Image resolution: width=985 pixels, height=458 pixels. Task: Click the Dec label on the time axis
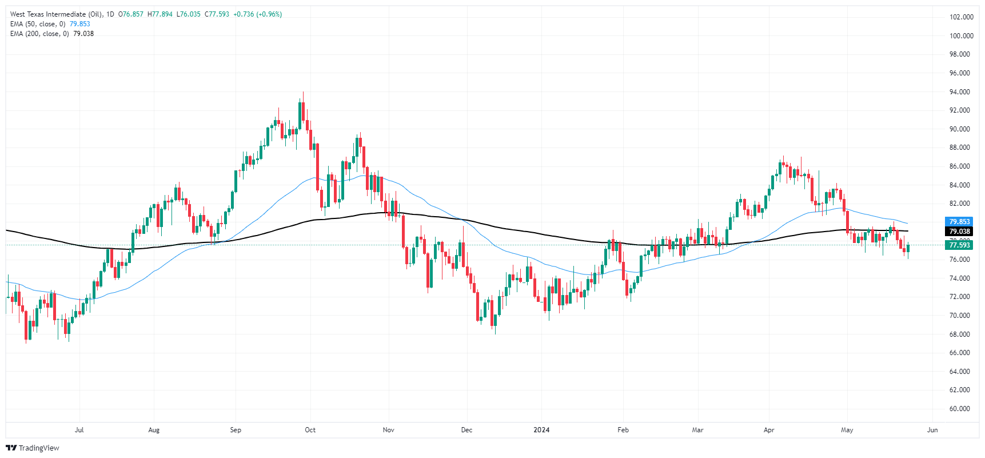pyautogui.click(x=467, y=430)
